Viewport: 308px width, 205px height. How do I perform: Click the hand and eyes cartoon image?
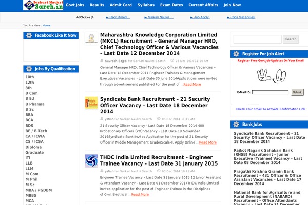272,75
